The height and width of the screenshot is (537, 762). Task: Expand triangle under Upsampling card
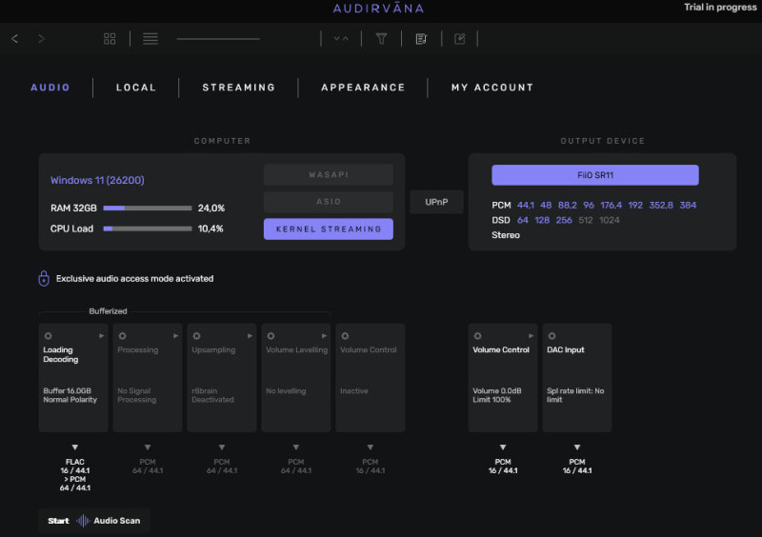pos(222,447)
